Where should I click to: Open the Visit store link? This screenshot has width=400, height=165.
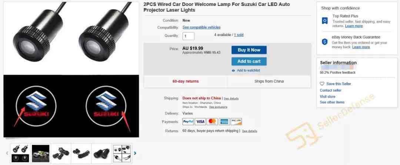tap(327, 97)
